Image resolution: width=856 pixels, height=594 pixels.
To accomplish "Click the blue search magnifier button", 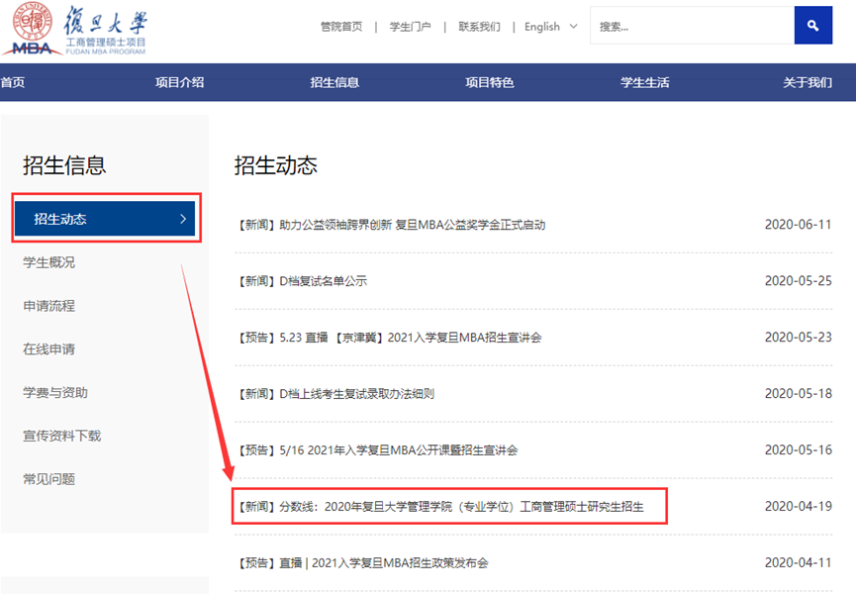I will (x=812, y=26).
